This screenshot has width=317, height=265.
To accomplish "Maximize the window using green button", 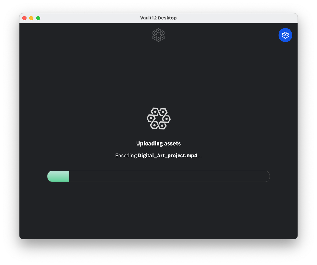I will point(38,18).
